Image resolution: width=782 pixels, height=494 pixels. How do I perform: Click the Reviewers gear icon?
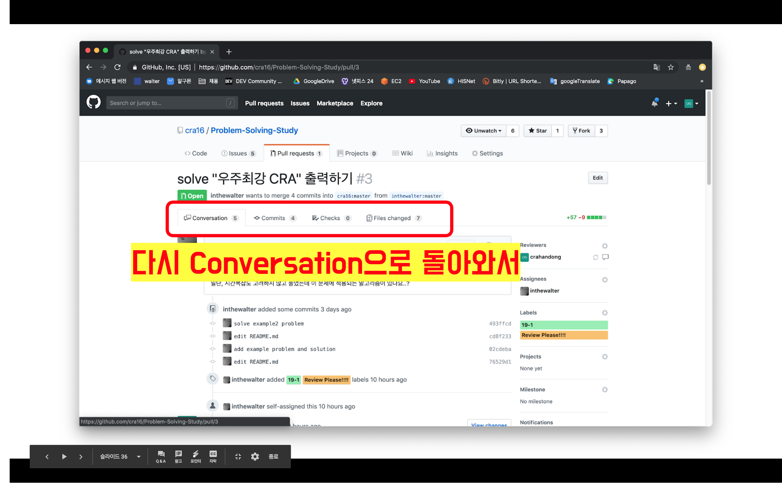click(605, 245)
